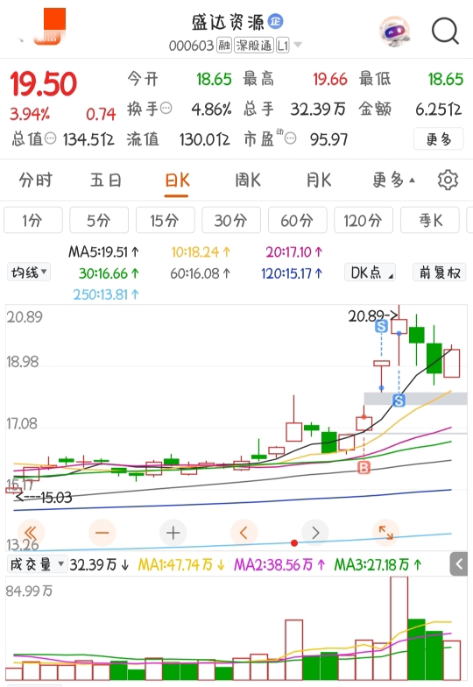This screenshot has width=473, height=687.
Task: Zoom out chart with minus button
Action: click(102, 533)
